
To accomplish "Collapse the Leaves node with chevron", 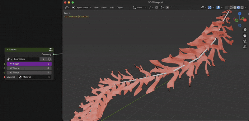I will coord(7,49).
